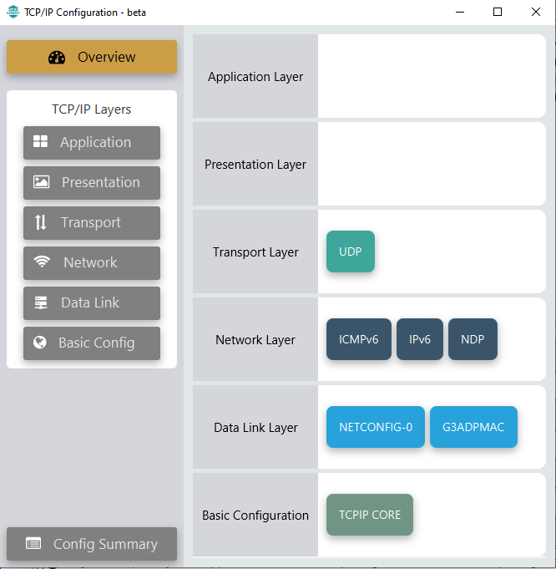Screen dimensions: 556x569
Task: Click the dashboard gauge icon on Overview
Action: click(x=57, y=58)
